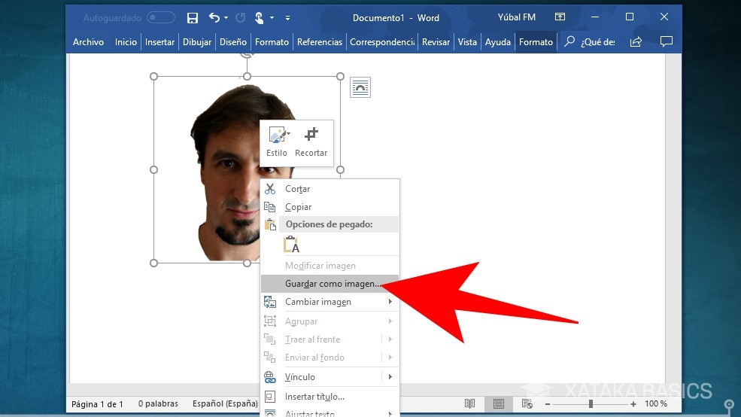Open the Insertar ribbon tab
Image resolution: width=741 pixels, height=417 pixels.
(x=159, y=42)
